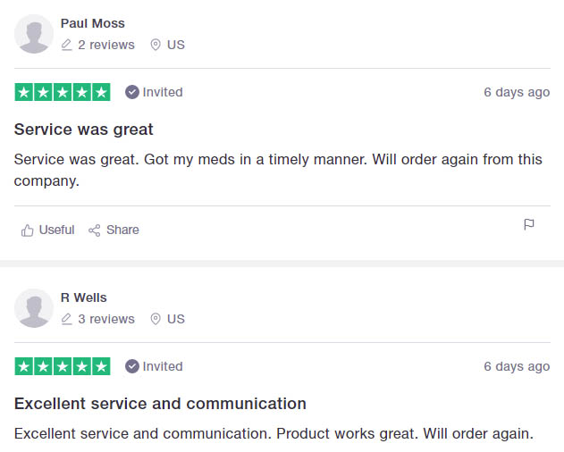
Task: Share Paul Moss's review
Action: click(x=114, y=230)
